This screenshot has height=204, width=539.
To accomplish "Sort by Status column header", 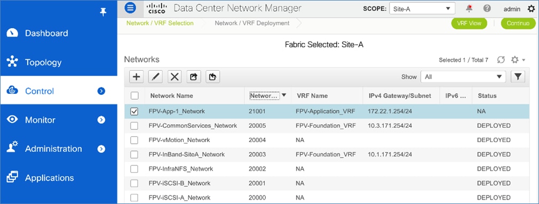I will click(487, 96).
